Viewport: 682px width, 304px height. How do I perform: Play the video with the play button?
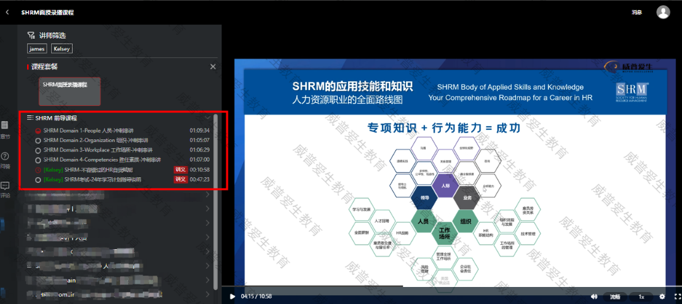click(232, 296)
